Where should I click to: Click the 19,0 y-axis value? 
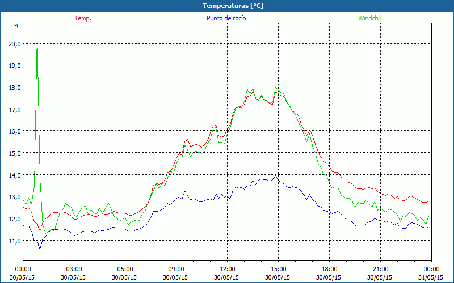coord(15,66)
